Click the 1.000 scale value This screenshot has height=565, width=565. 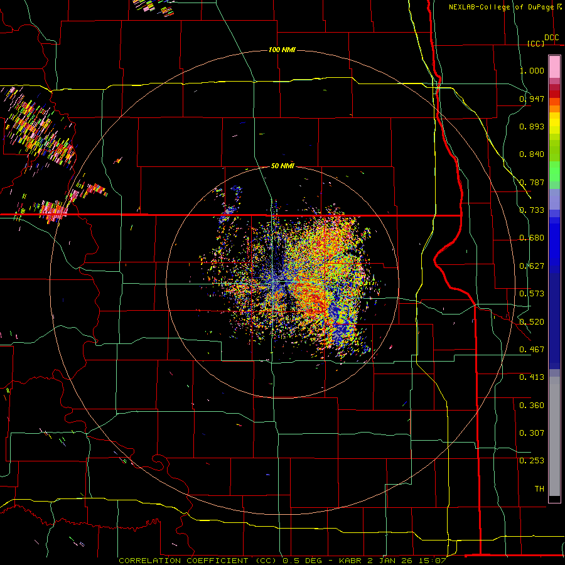click(x=532, y=70)
